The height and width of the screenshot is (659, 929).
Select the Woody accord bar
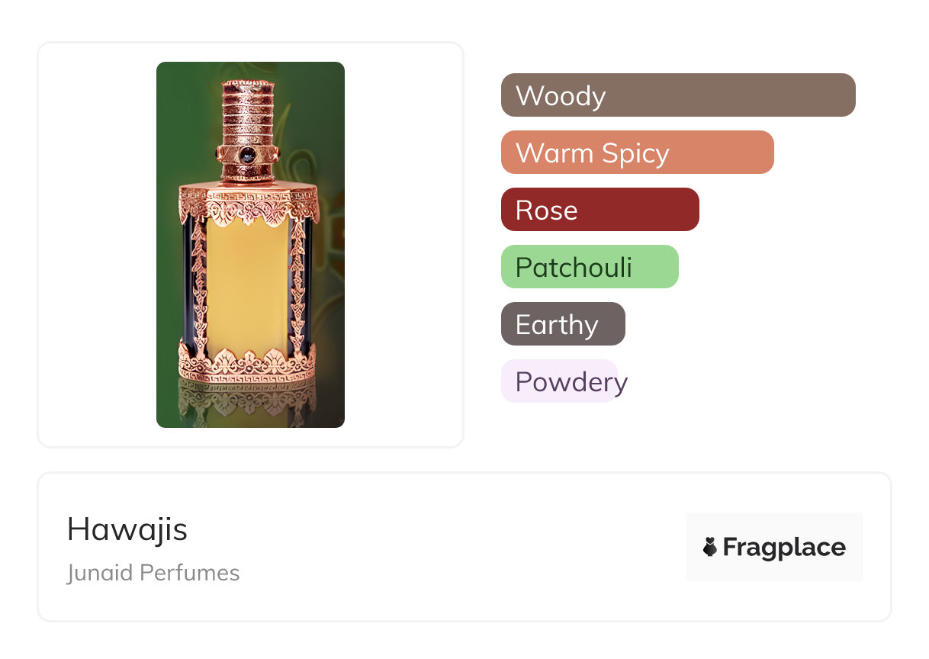coord(677,95)
